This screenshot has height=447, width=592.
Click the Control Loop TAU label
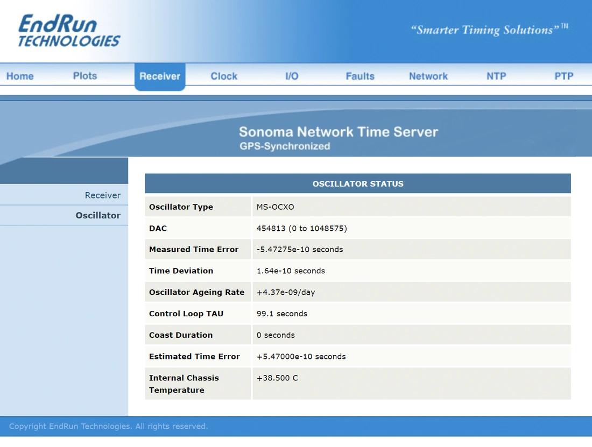[186, 314]
